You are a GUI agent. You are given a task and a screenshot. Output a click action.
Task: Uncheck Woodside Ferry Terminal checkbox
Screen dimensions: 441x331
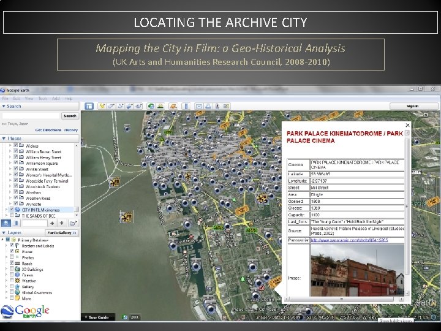pyautogui.click(x=16, y=180)
